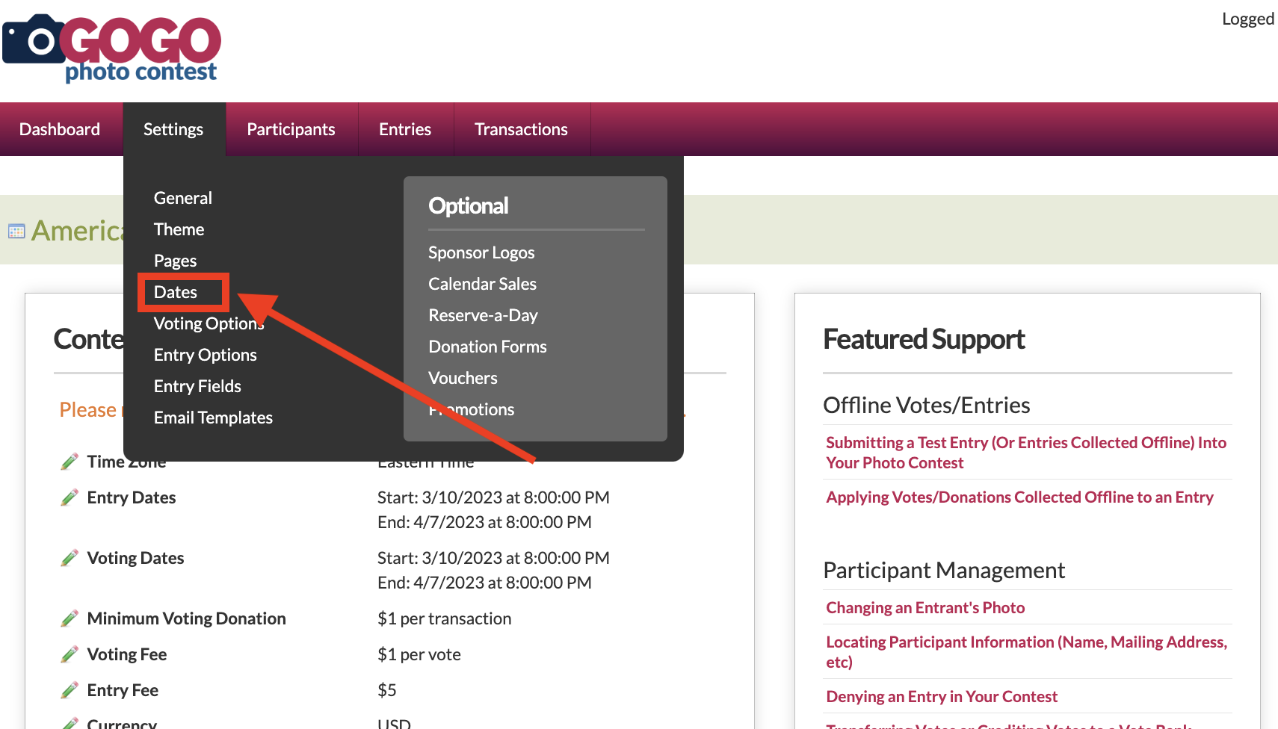Switch to the Transactions tab
The width and height of the screenshot is (1278, 729).
tap(521, 129)
